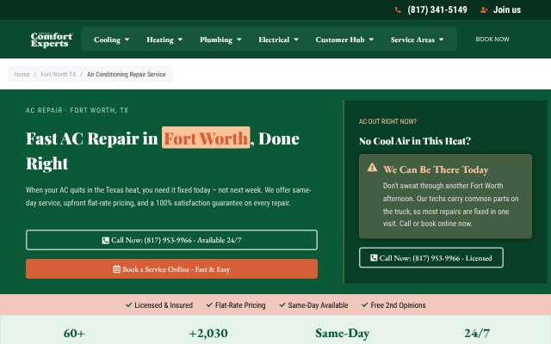This screenshot has height=344, width=551.
Task: Click the Same-Day statistic
Action: pos(343,334)
